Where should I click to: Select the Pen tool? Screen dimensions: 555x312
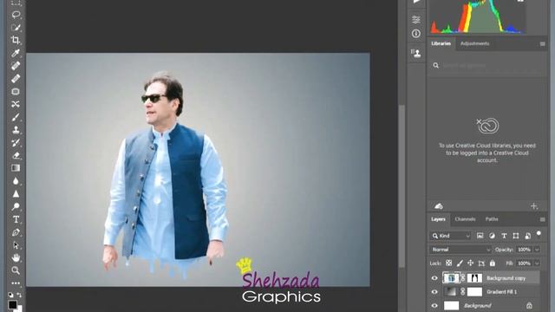pyautogui.click(x=16, y=232)
